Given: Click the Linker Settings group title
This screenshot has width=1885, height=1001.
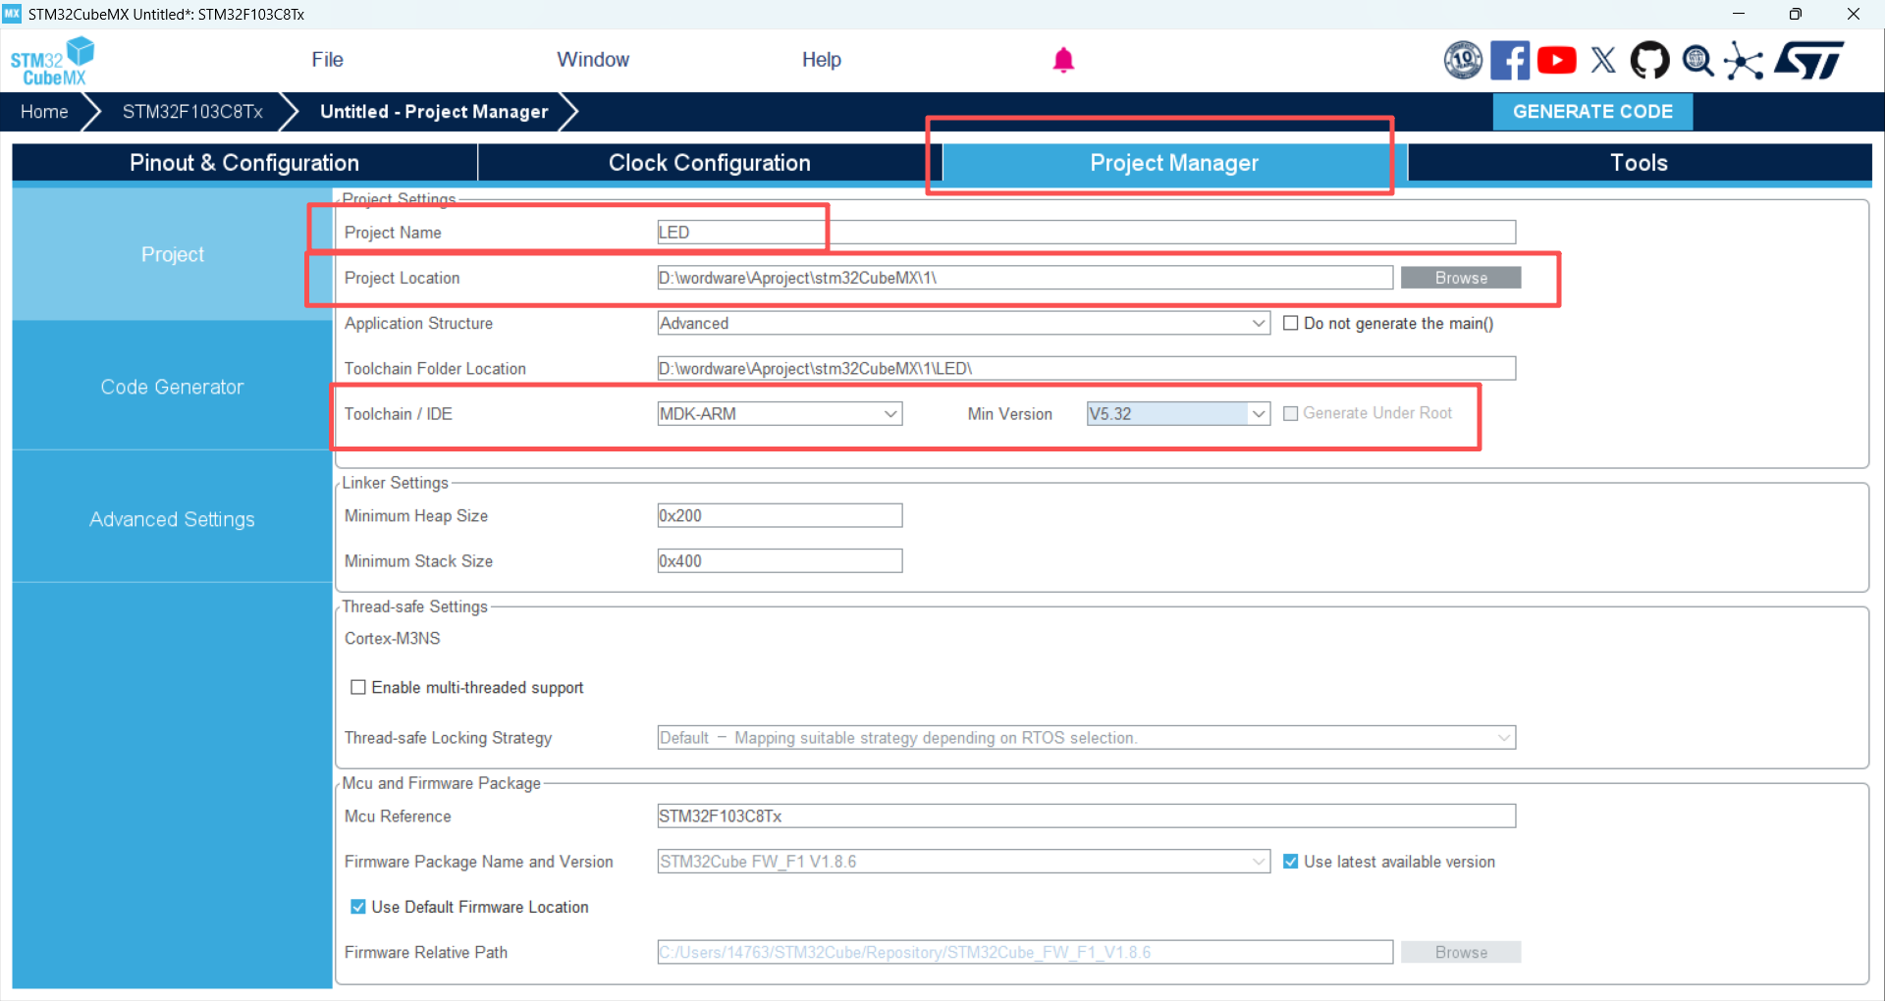Looking at the screenshot, I should [395, 483].
